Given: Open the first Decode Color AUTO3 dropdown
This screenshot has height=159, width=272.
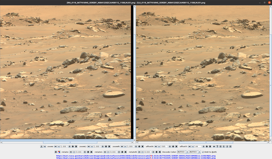Looking at the screenshot, I should (183, 152).
